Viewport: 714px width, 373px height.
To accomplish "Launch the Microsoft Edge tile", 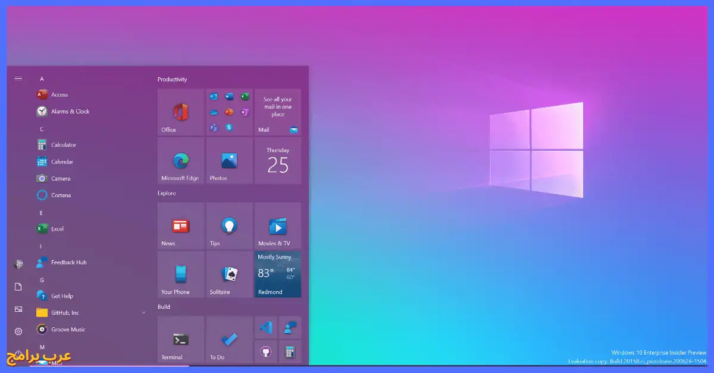I will tap(181, 160).
